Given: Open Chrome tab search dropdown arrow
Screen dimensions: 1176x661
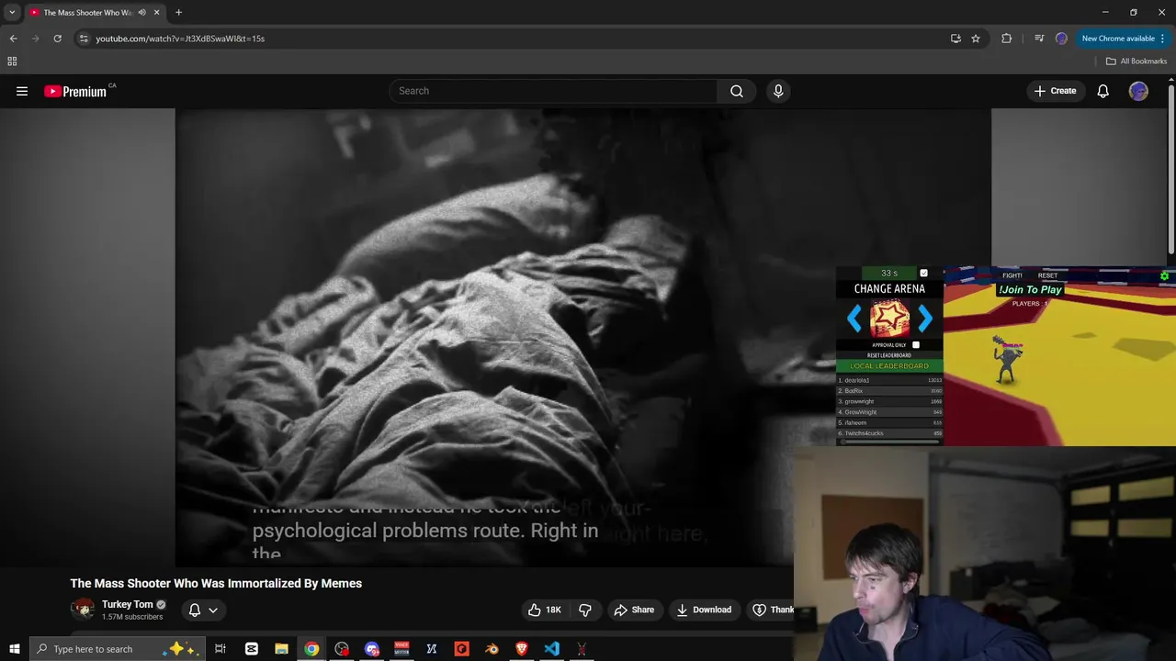Looking at the screenshot, I should click(12, 13).
